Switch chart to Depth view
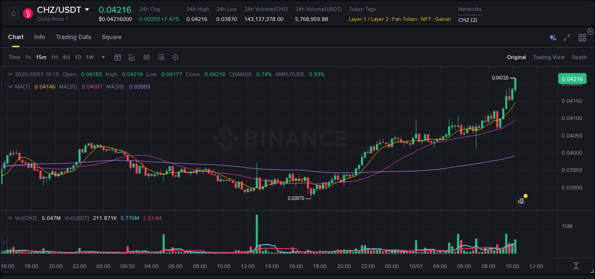 coord(579,57)
